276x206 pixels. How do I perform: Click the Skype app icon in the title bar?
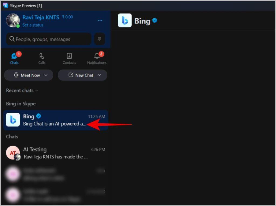[x=6, y=5]
